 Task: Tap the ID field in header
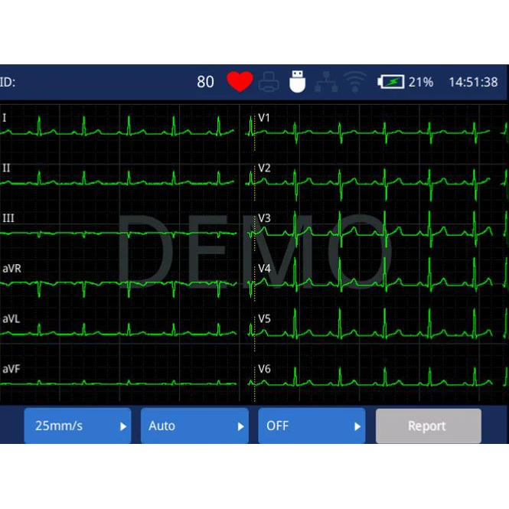8,82
